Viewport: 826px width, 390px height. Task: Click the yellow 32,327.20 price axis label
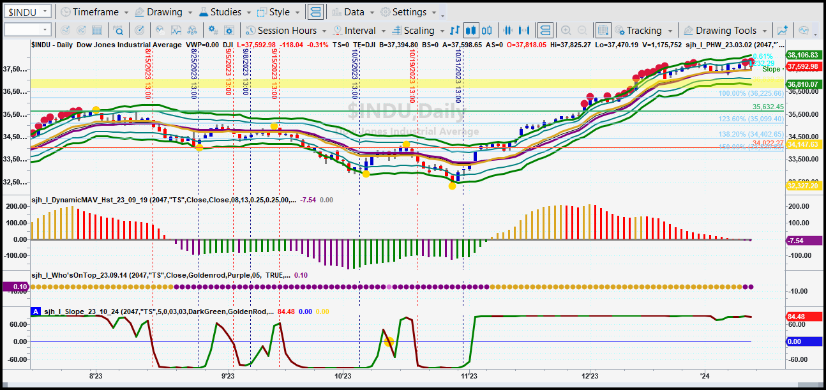804,185
